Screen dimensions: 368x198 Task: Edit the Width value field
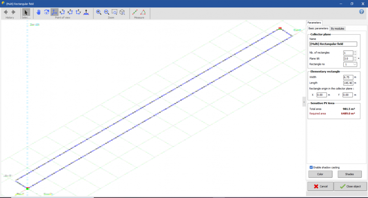pyautogui.click(x=348, y=77)
